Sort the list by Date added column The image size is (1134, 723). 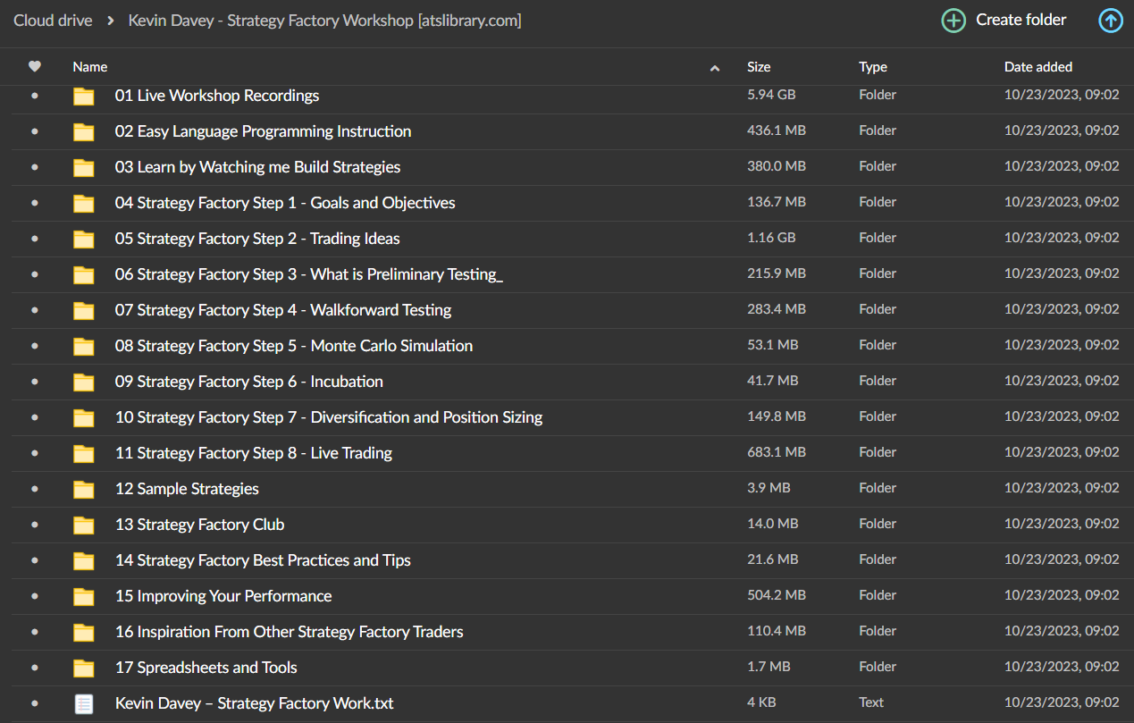[1037, 67]
